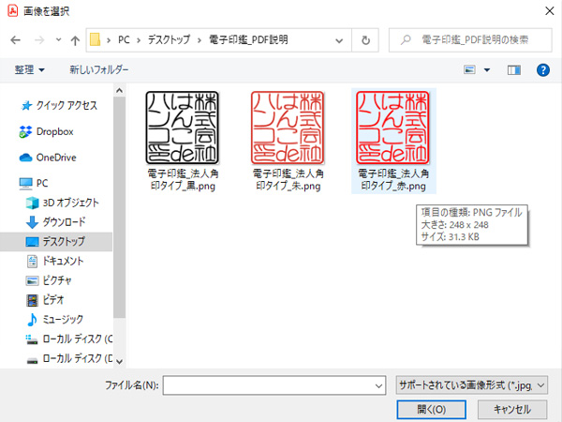This screenshot has height=422, width=562.
Task: Select the vermilion stamp image 法人角印タイプ_朱.png
Action: [288, 139]
